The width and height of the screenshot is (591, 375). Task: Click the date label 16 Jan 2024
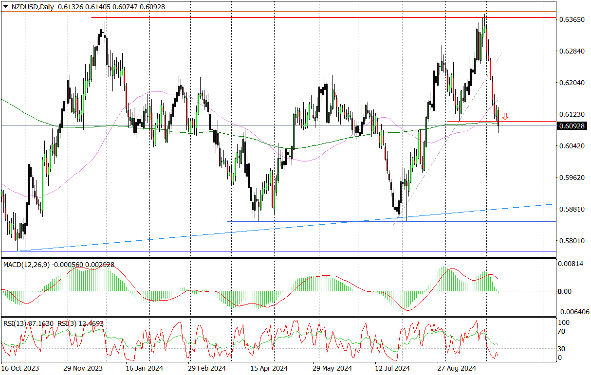pyautogui.click(x=145, y=369)
